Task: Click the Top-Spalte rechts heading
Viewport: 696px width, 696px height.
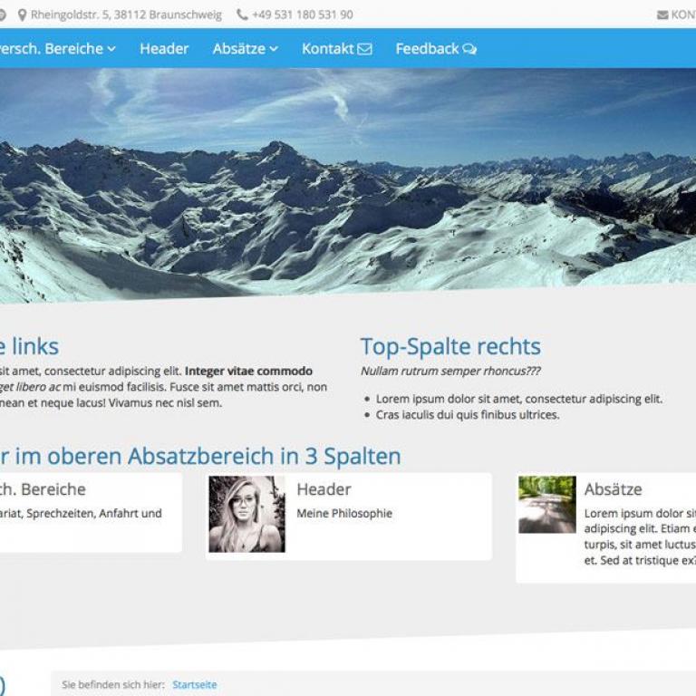Action: click(x=450, y=346)
